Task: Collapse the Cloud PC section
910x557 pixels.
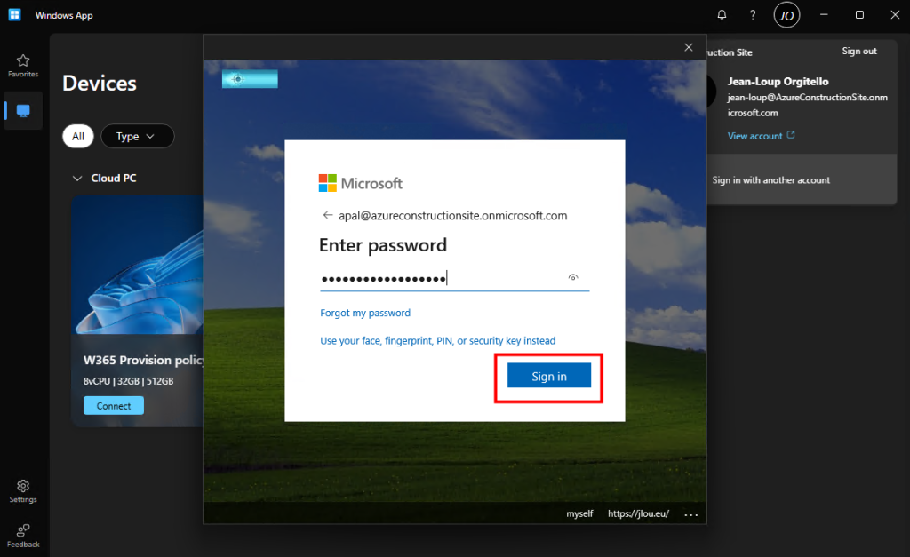Action: point(76,178)
